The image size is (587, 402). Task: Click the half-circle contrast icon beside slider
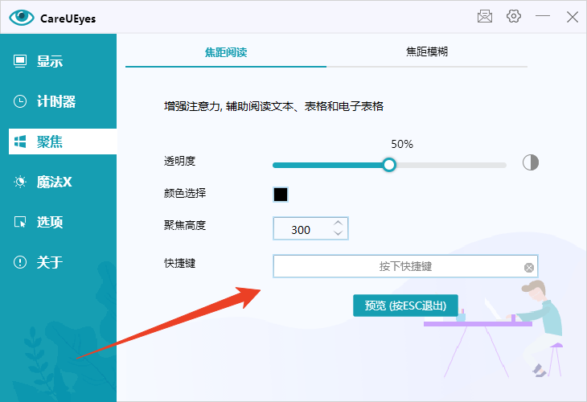pyautogui.click(x=530, y=162)
